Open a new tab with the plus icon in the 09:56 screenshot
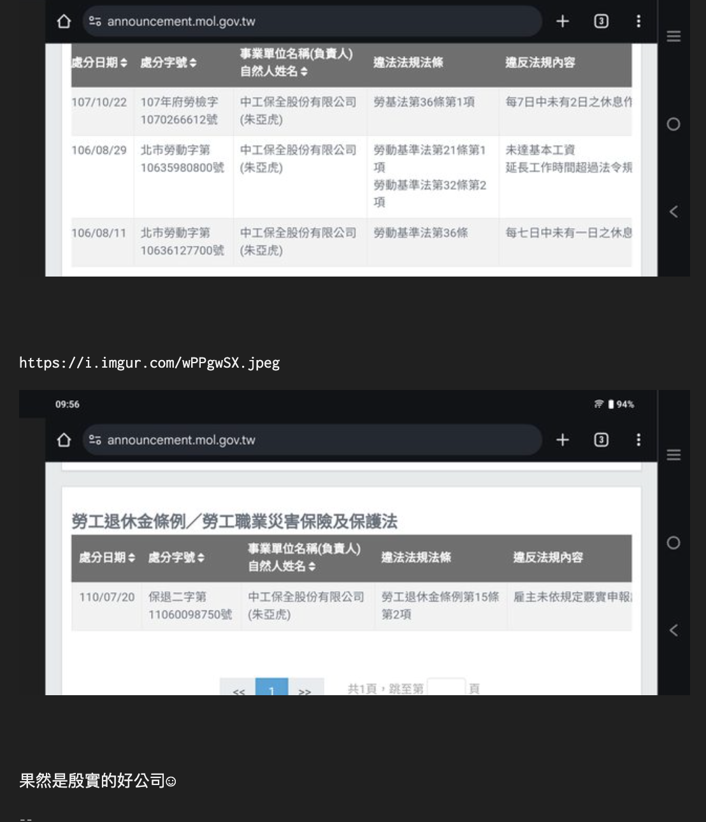Image resolution: width=706 pixels, height=822 pixels. [562, 440]
